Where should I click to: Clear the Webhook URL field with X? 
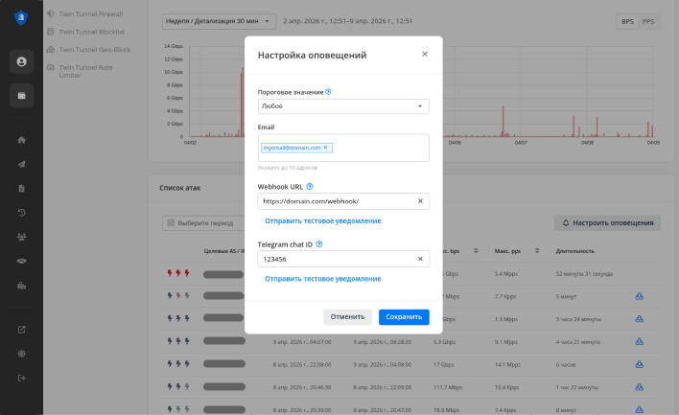(420, 201)
